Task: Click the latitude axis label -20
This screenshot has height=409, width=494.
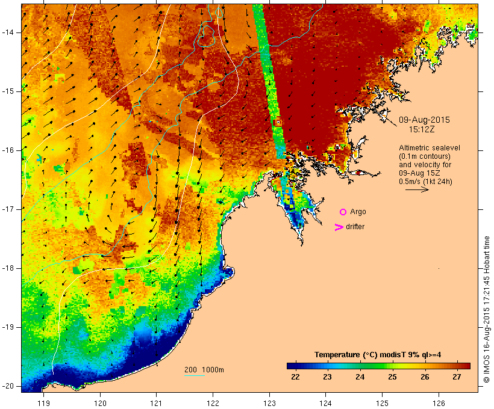Action: [7, 386]
